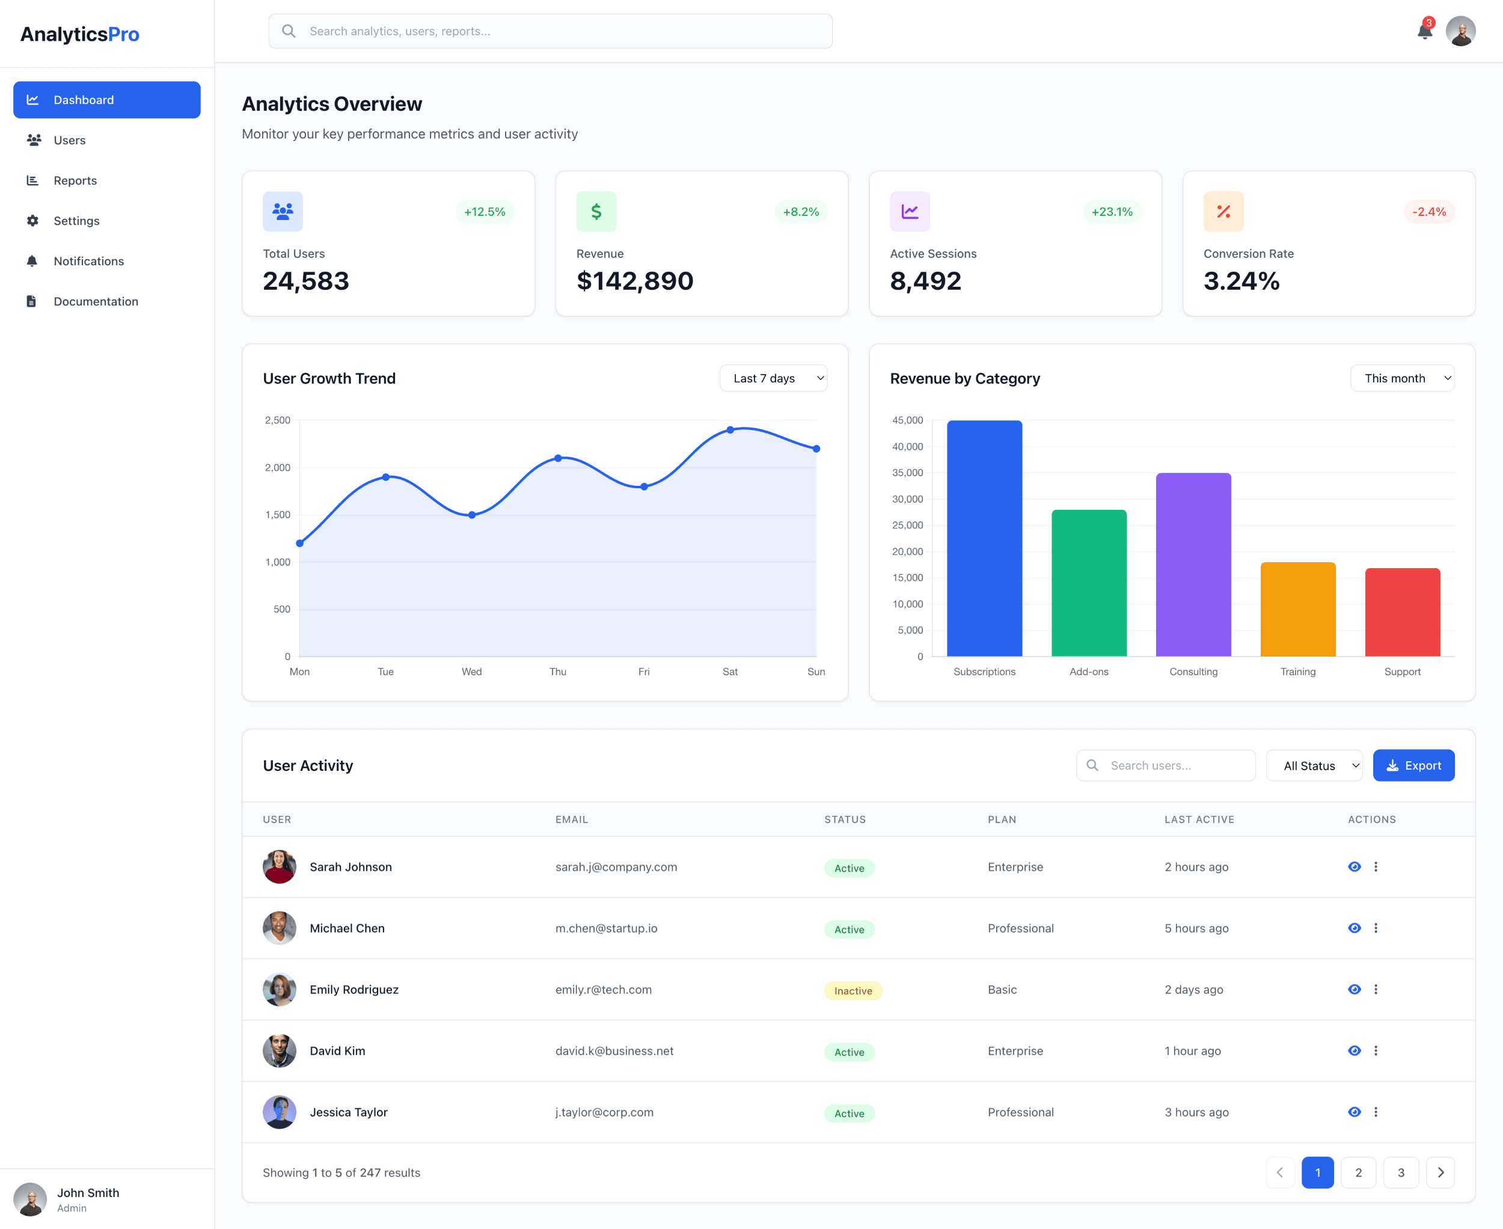
Task: Click eye icon for Emily Rodriguez
Action: tap(1355, 989)
